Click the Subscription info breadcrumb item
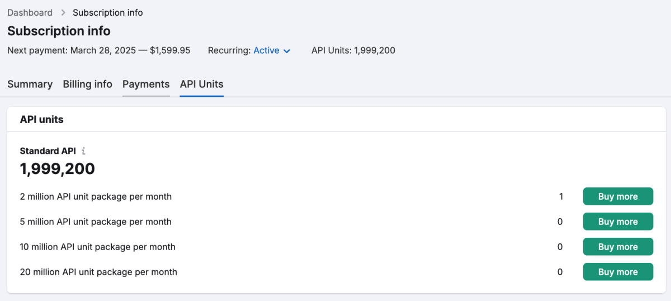 [x=107, y=12]
